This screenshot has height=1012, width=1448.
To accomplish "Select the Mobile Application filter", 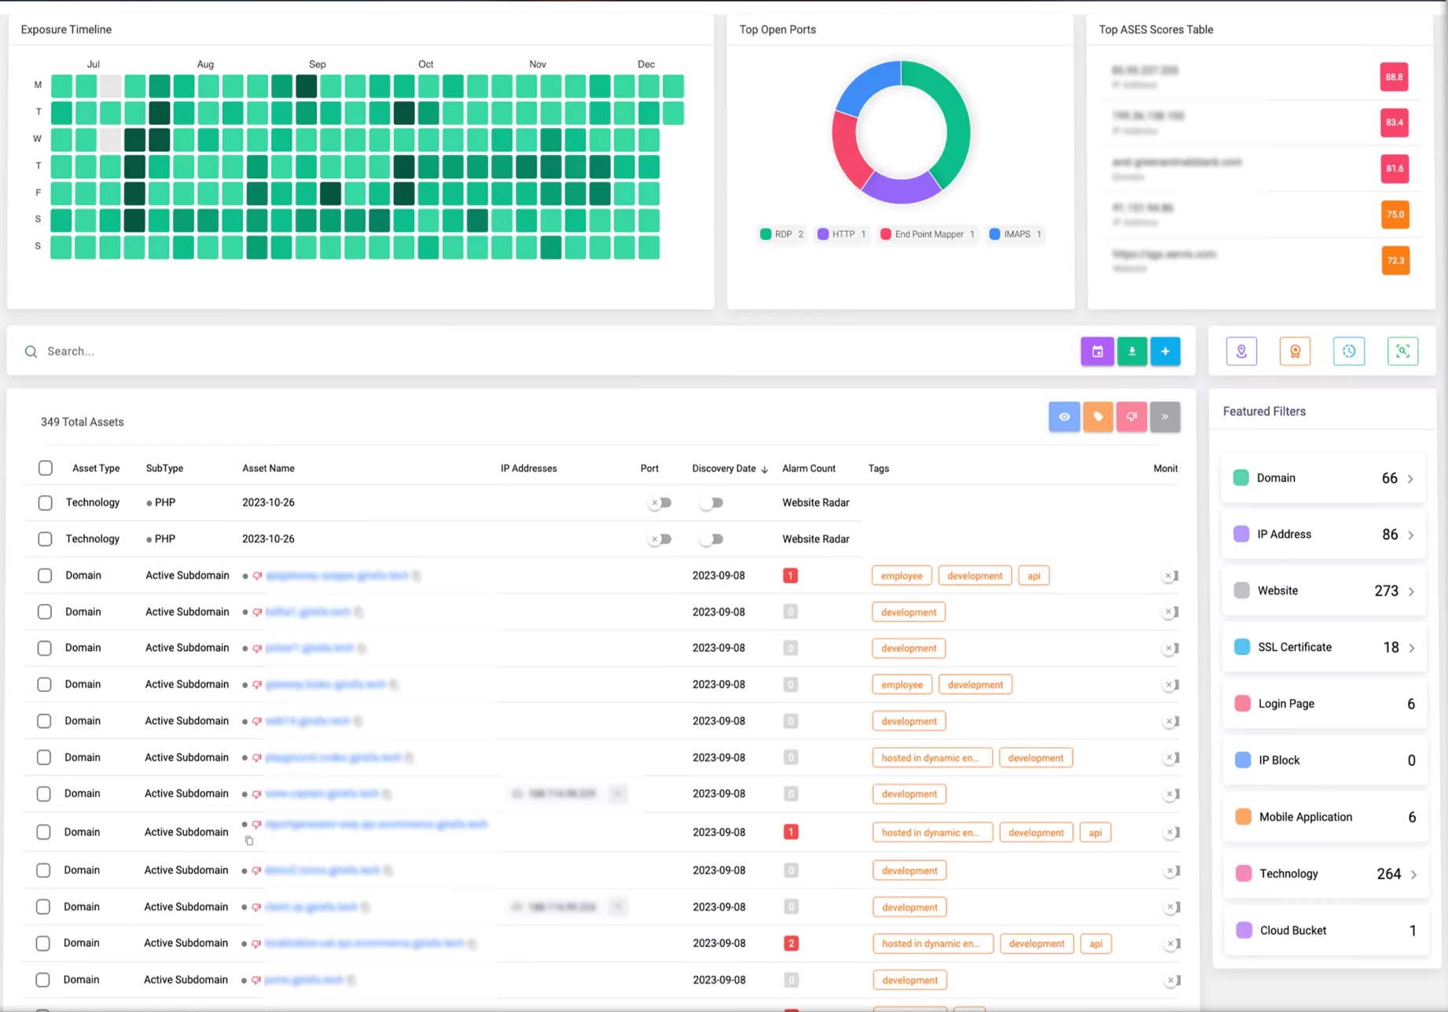I will pyautogui.click(x=1325, y=817).
